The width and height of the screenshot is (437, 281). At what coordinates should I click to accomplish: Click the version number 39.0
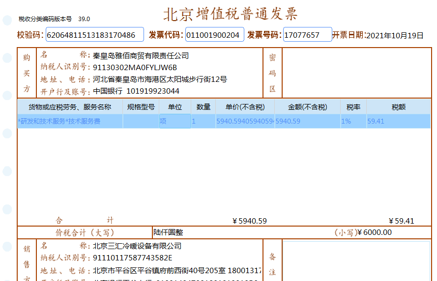click(84, 19)
